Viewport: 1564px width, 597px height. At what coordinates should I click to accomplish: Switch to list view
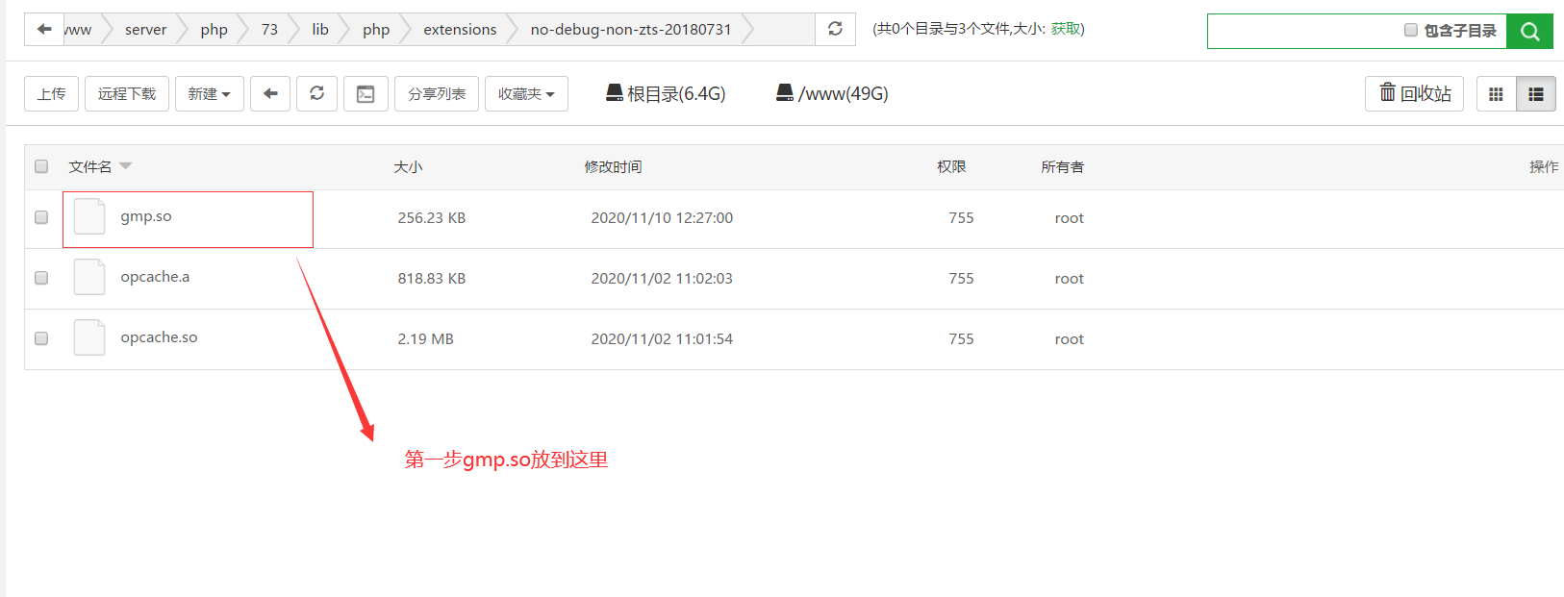[x=1536, y=93]
